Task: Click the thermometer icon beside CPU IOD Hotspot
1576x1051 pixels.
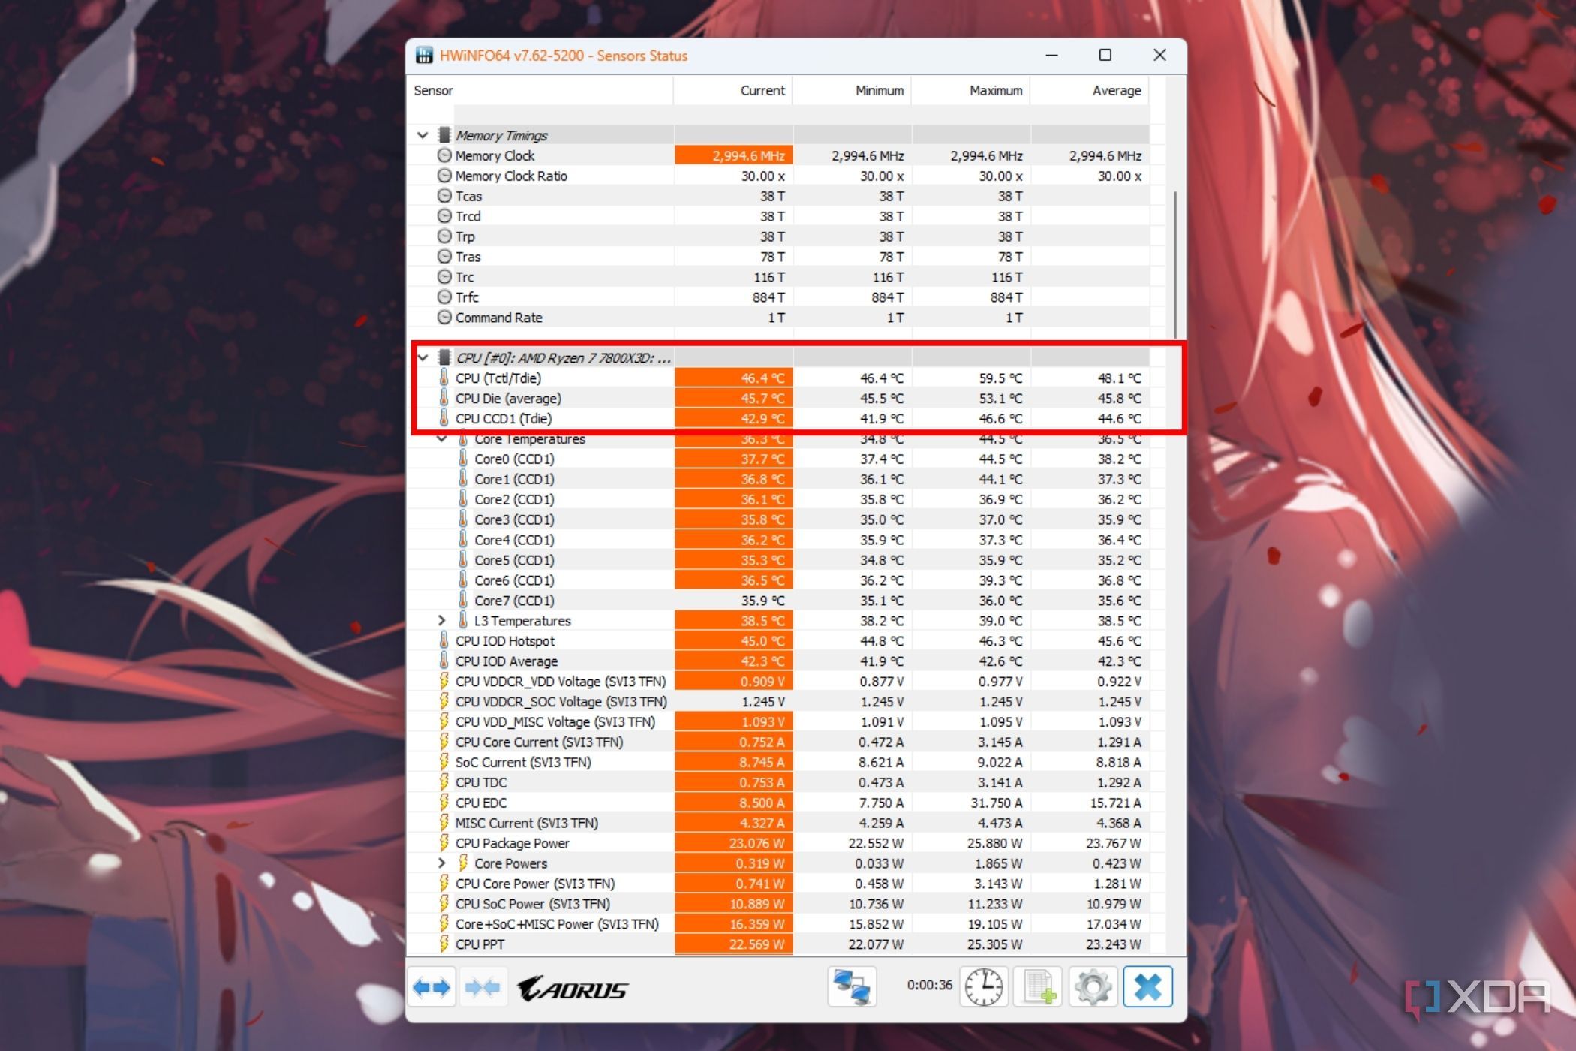Action: (443, 640)
